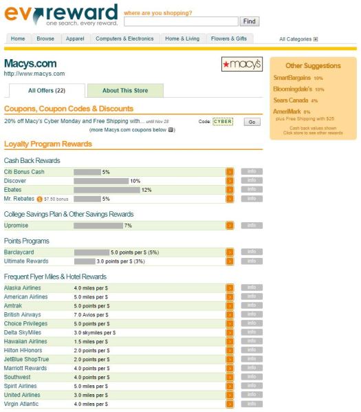Select the All Offers (22) tab
361x412 pixels.
tap(47, 91)
